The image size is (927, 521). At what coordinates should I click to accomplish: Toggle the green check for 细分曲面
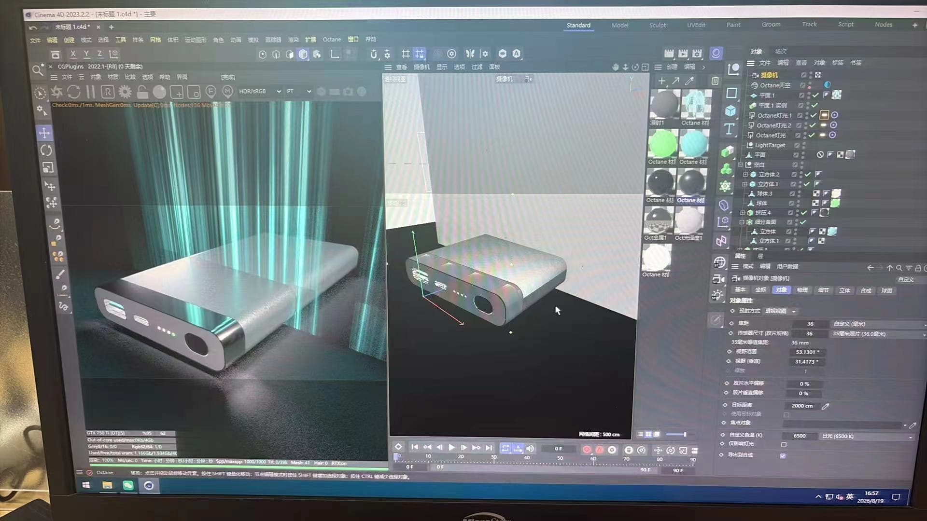[803, 222]
